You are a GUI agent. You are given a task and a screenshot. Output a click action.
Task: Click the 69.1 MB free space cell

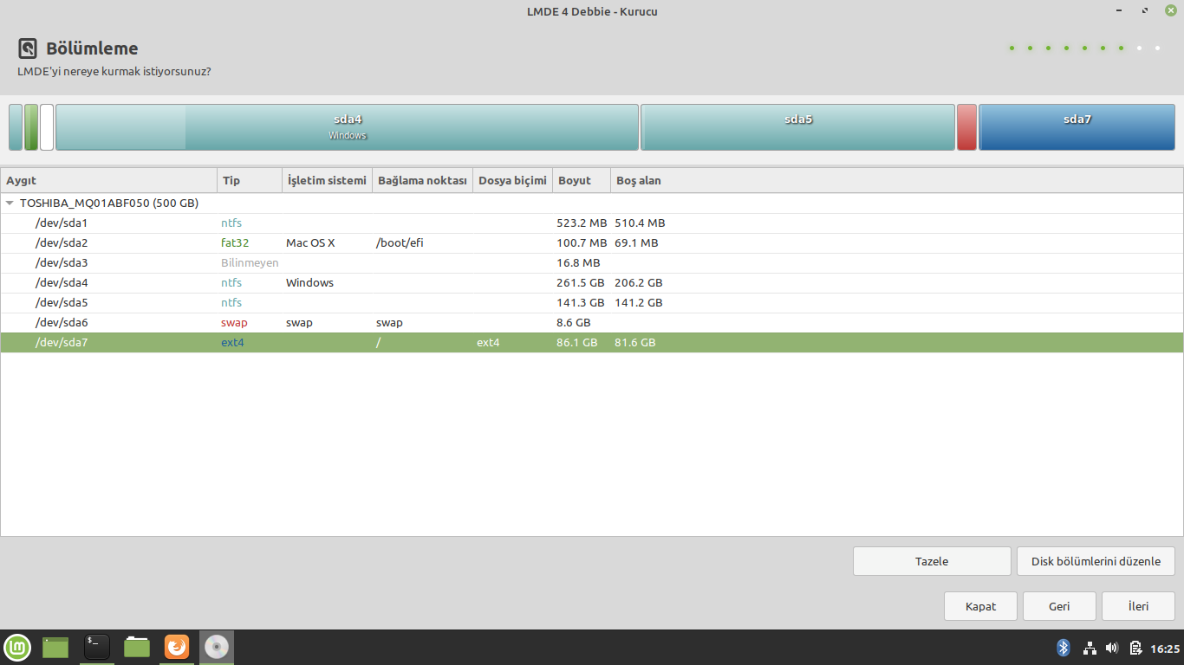(x=636, y=243)
